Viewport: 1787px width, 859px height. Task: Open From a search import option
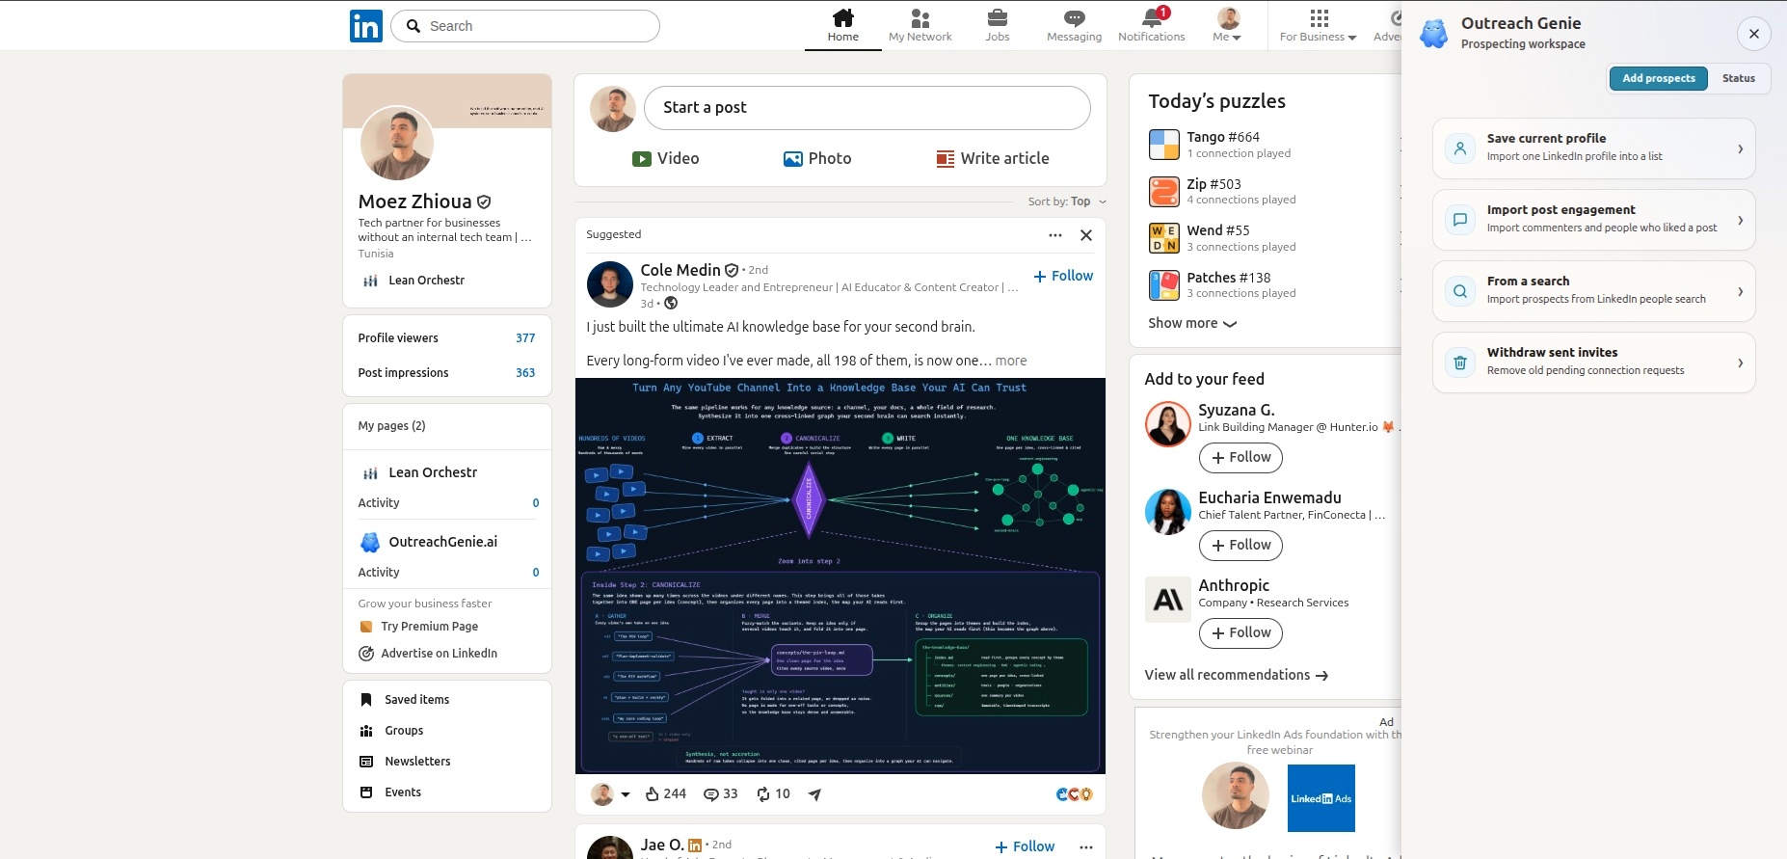tap(1593, 291)
